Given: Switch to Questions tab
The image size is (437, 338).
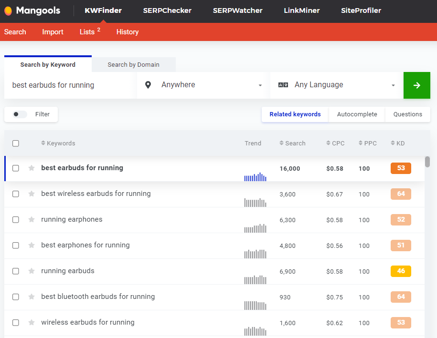Looking at the screenshot, I should (x=408, y=114).
